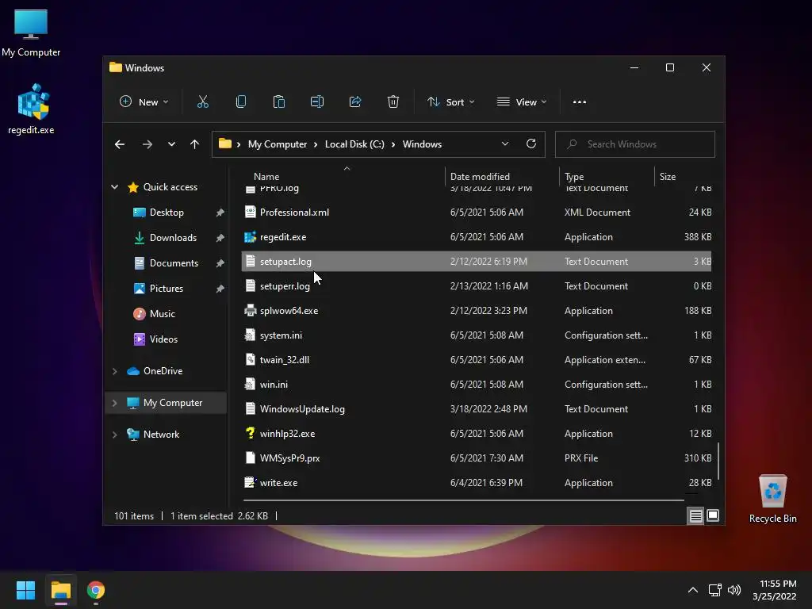Show hidden tray icons chevron

[x=693, y=590]
